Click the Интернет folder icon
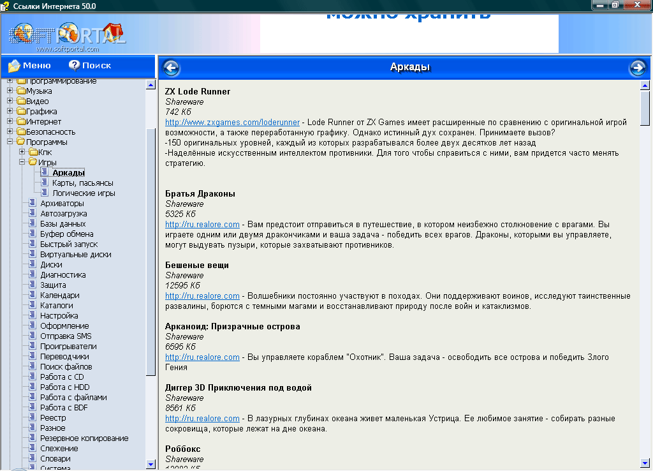 click(x=21, y=121)
